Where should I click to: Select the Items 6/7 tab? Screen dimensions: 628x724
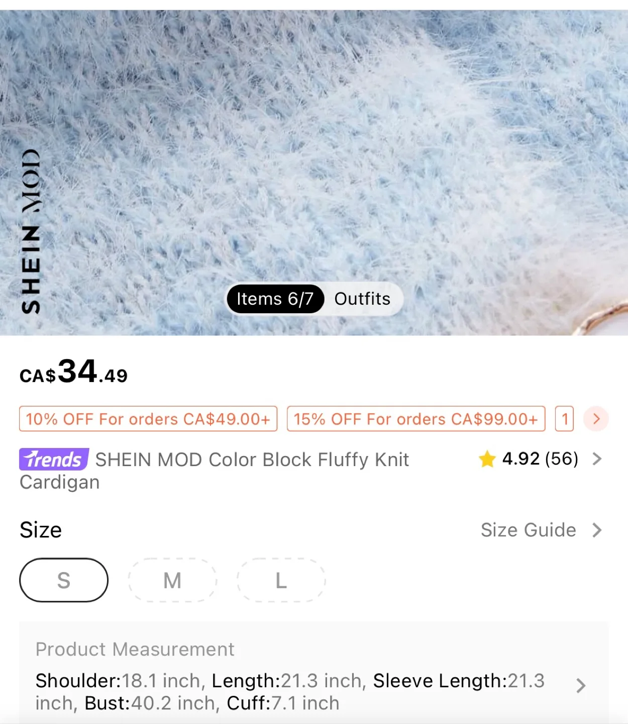(x=275, y=299)
